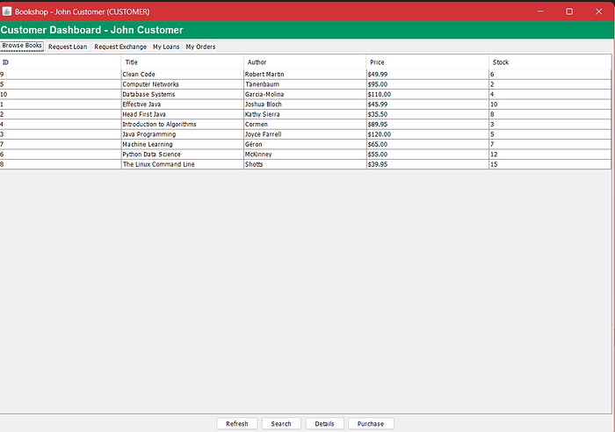Sort by the Price column header
Viewport: 615px width, 432px height.
(427, 62)
